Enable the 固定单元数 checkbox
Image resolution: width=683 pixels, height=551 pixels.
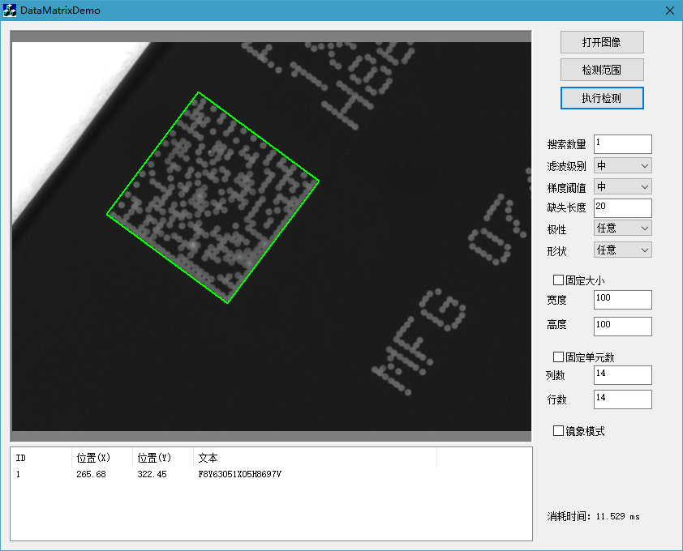pos(558,356)
